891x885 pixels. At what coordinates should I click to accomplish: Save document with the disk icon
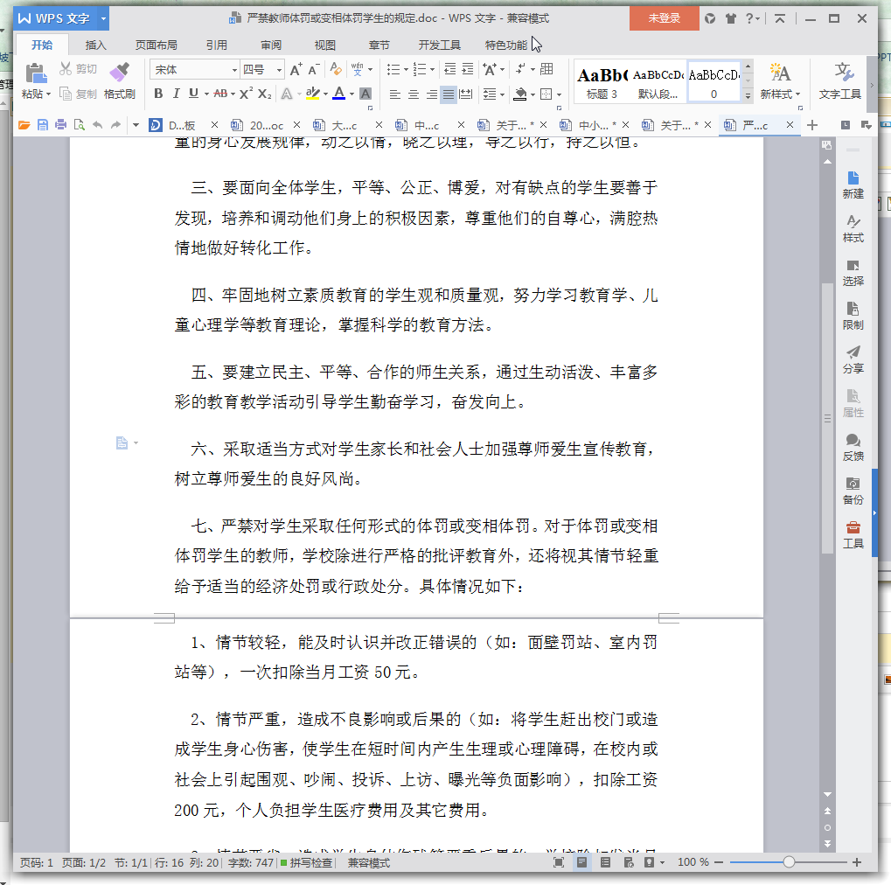tap(43, 125)
